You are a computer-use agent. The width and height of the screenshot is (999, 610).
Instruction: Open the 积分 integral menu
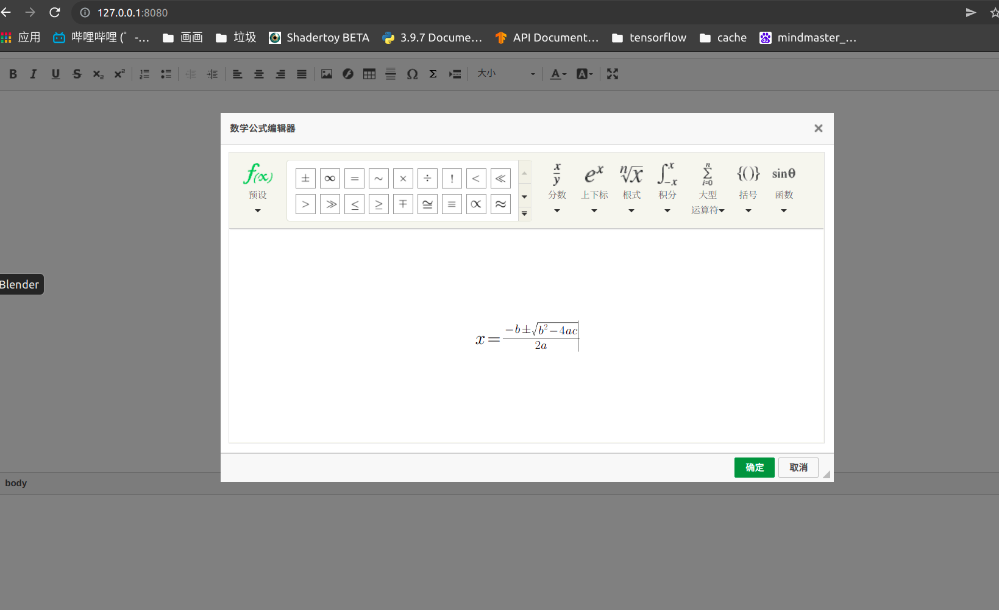(667, 189)
